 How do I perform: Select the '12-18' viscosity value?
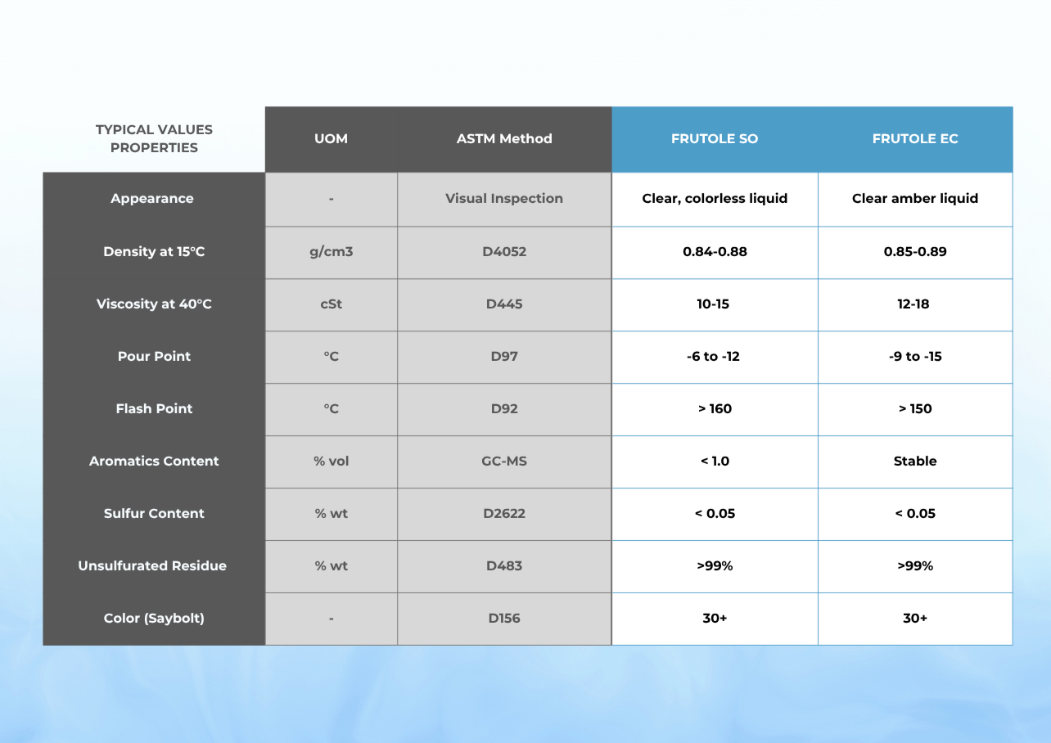click(x=915, y=304)
